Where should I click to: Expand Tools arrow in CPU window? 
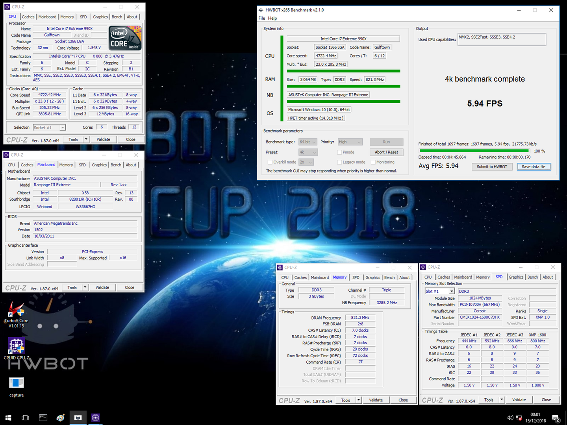86,139
